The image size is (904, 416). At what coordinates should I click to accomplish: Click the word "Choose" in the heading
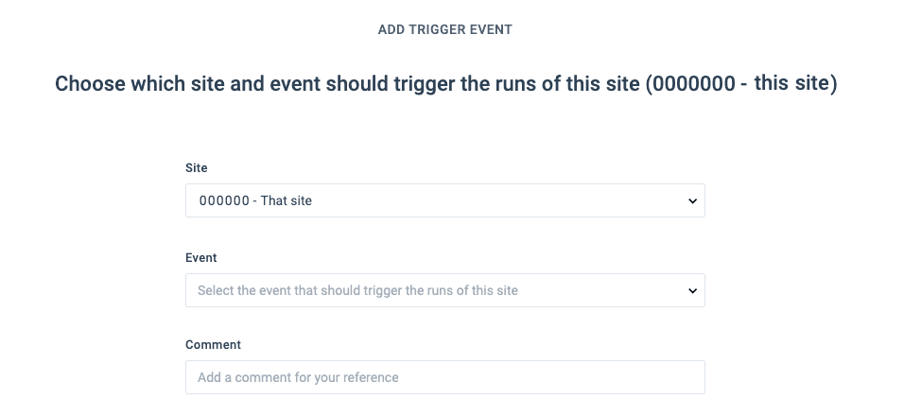click(91, 84)
